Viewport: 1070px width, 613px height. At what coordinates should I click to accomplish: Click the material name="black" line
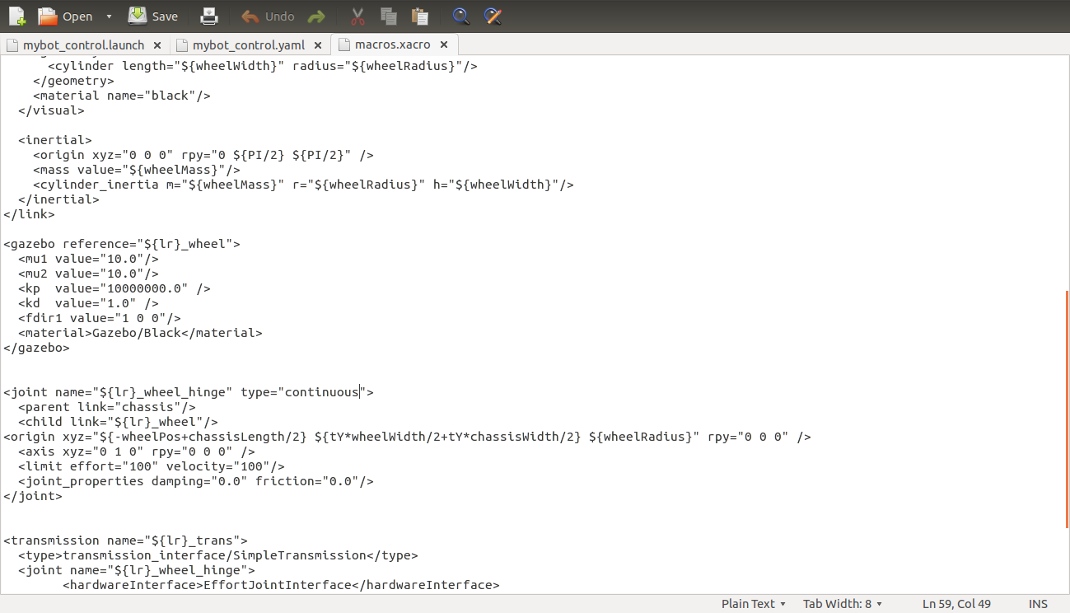pyautogui.click(x=122, y=96)
